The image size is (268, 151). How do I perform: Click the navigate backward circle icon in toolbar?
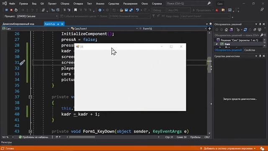pos(100,10)
